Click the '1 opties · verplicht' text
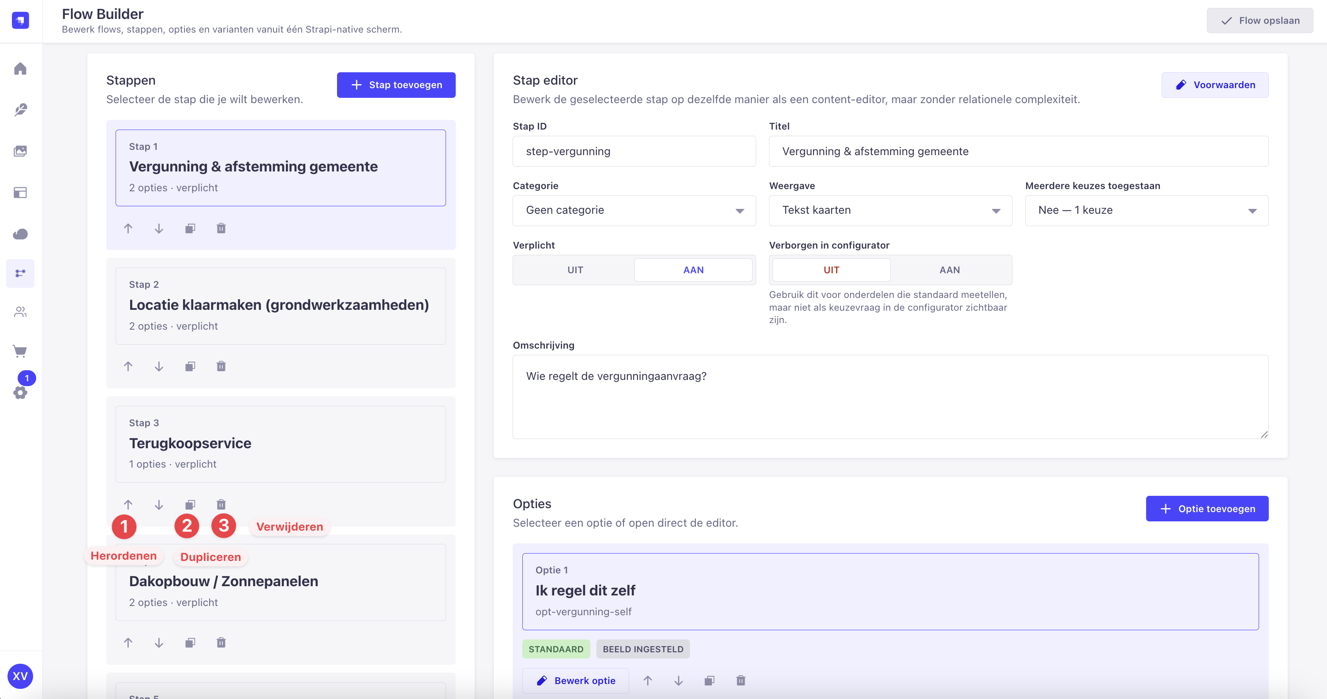 click(x=172, y=464)
